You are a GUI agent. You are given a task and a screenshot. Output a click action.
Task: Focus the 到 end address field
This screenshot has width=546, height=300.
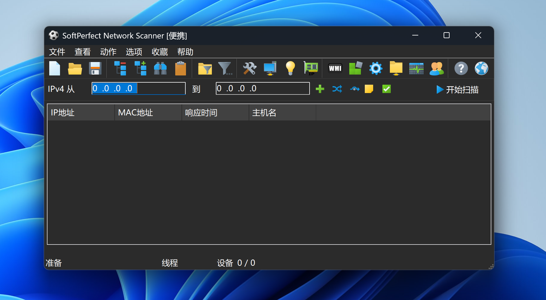point(263,89)
